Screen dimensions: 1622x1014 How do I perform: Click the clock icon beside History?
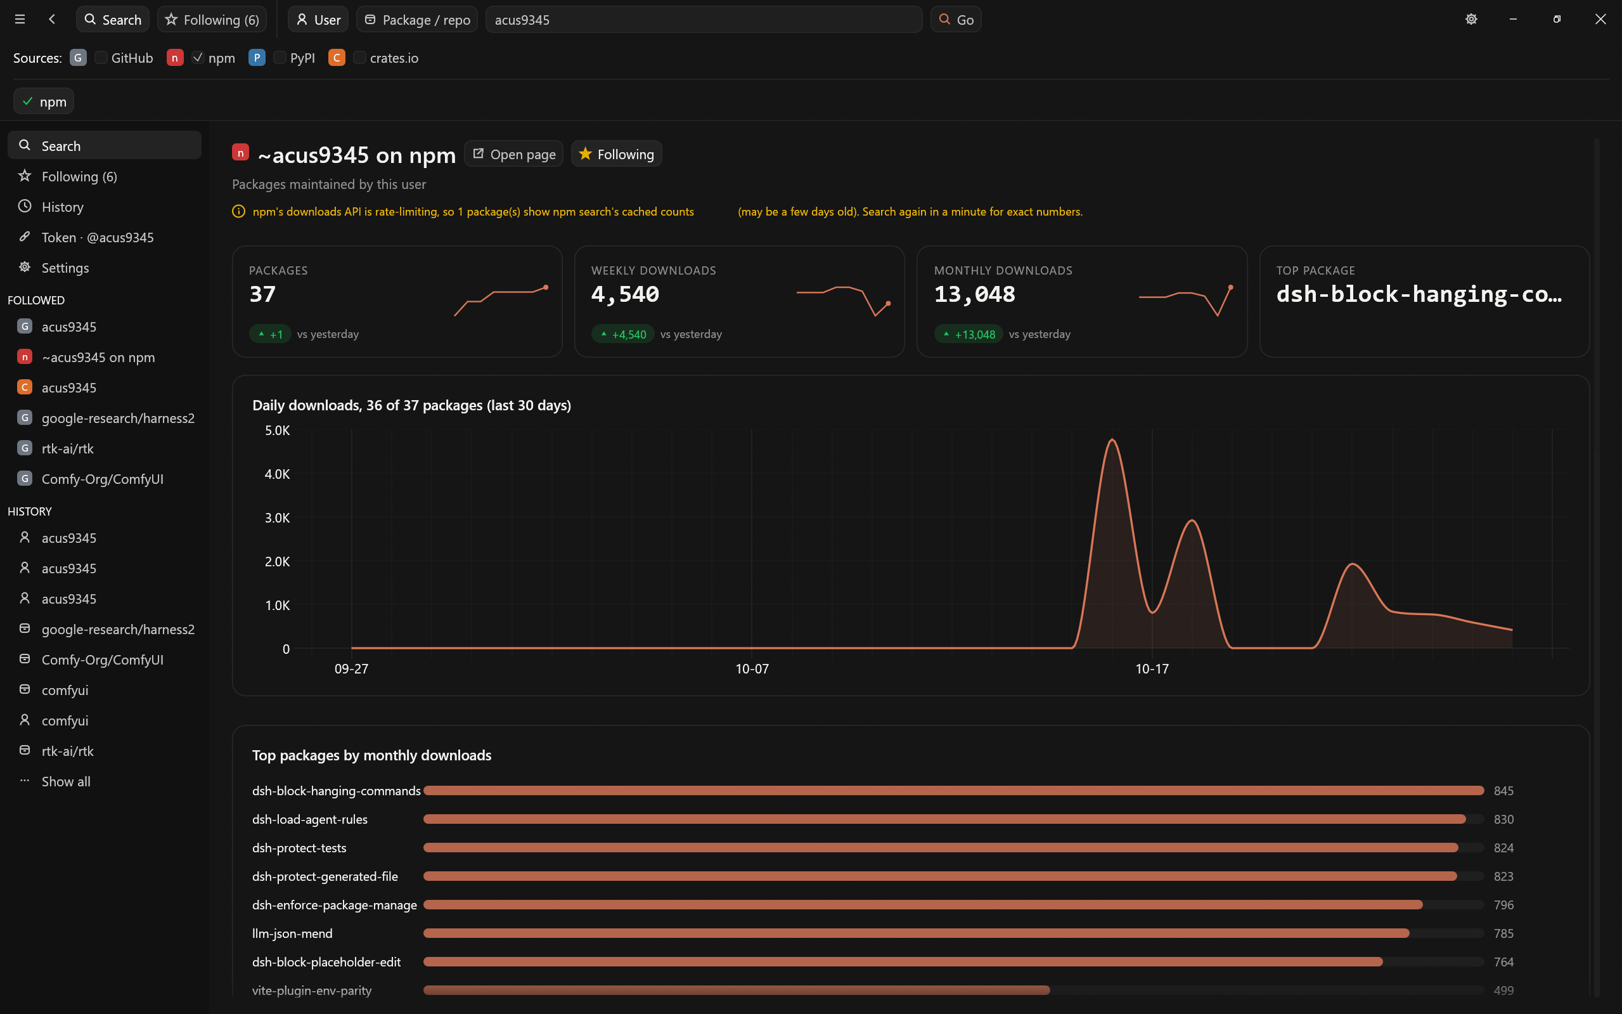tap(25, 207)
